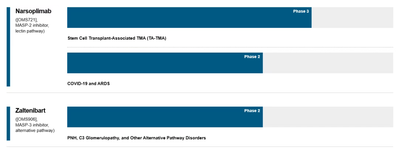Click the Narsoplimab drug name heading

(x=33, y=11)
